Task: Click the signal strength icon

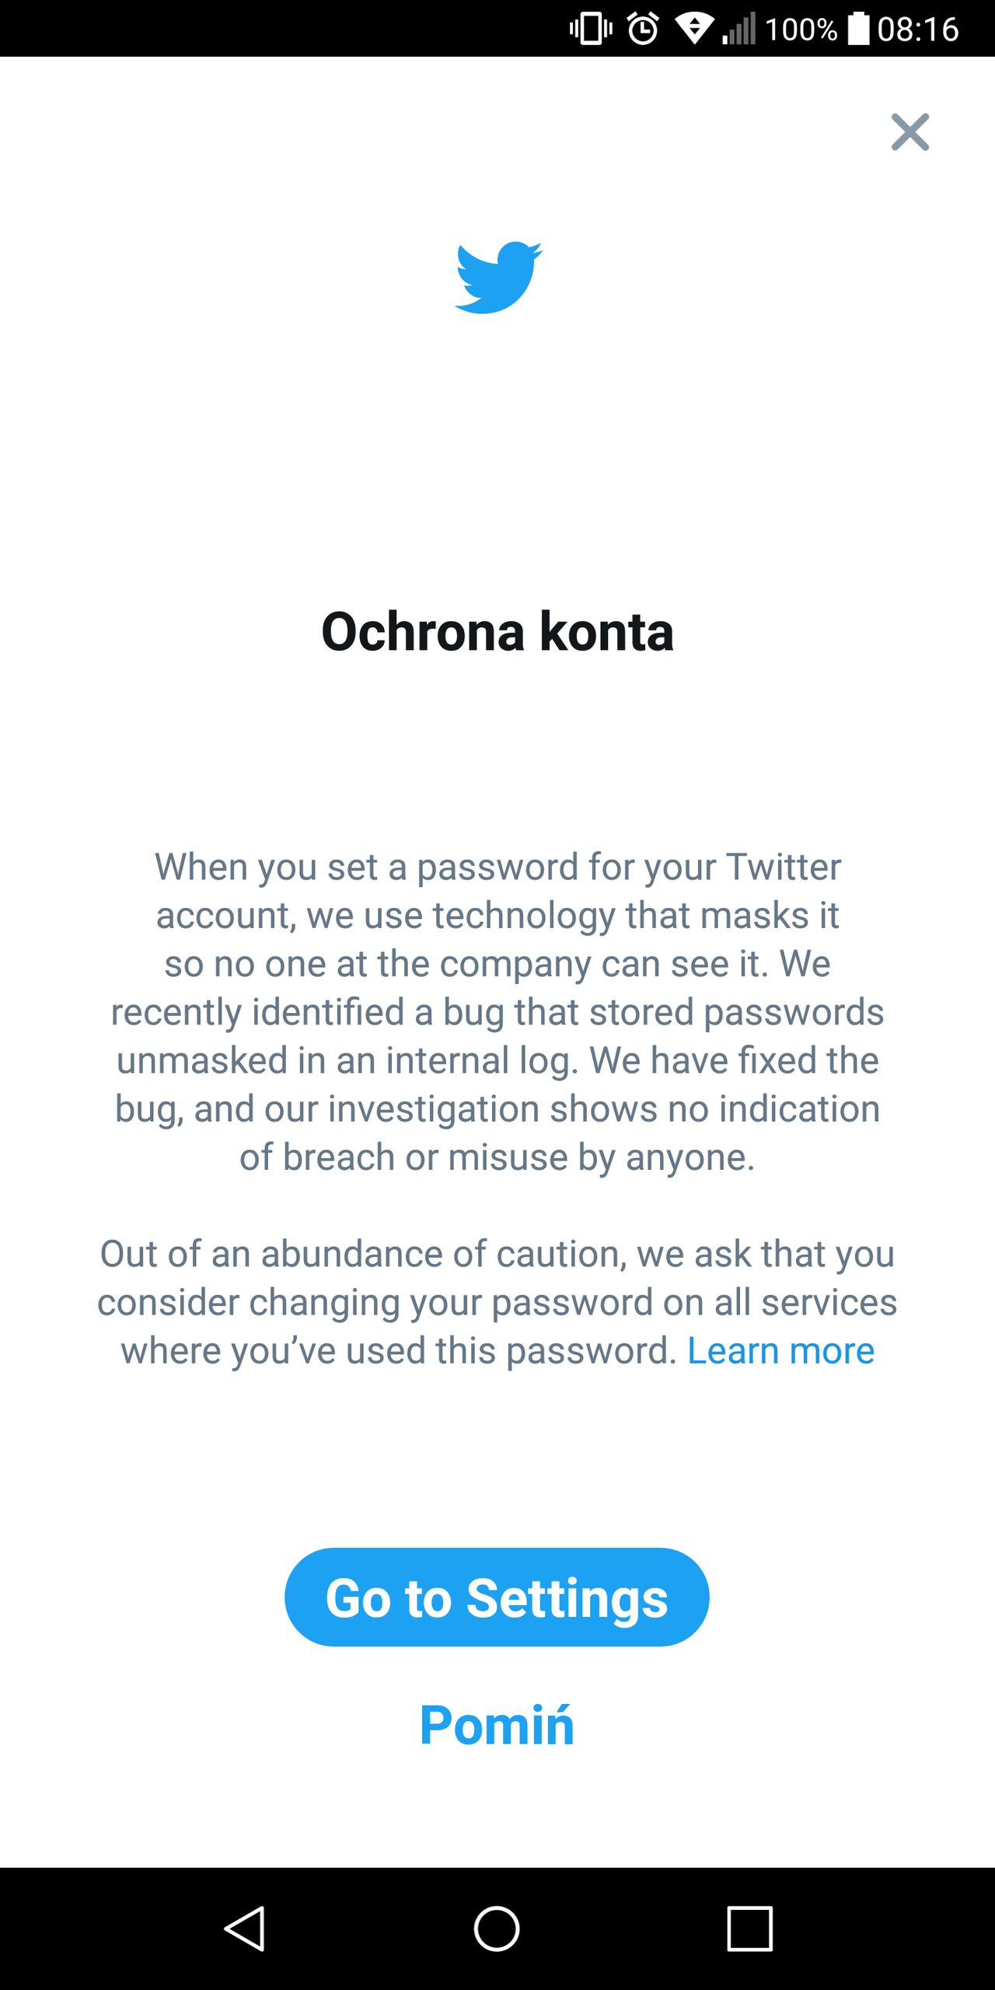Action: click(741, 30)
